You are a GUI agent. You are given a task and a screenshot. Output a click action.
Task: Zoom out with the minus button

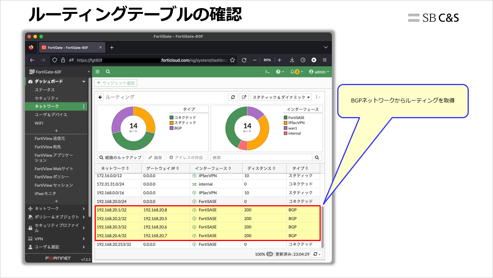(x=255, y=60)
